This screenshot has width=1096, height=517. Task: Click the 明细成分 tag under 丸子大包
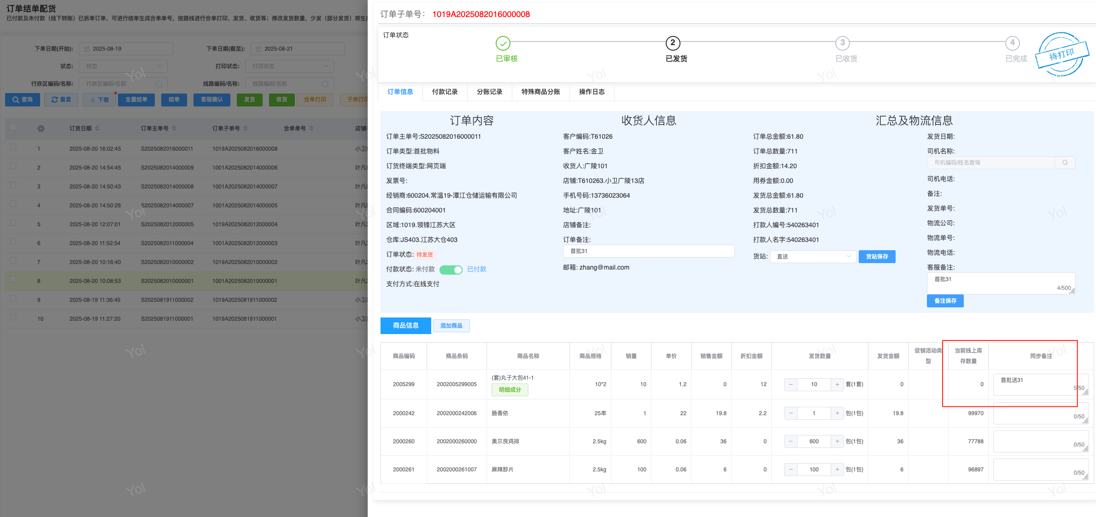(x=510, y=390)
